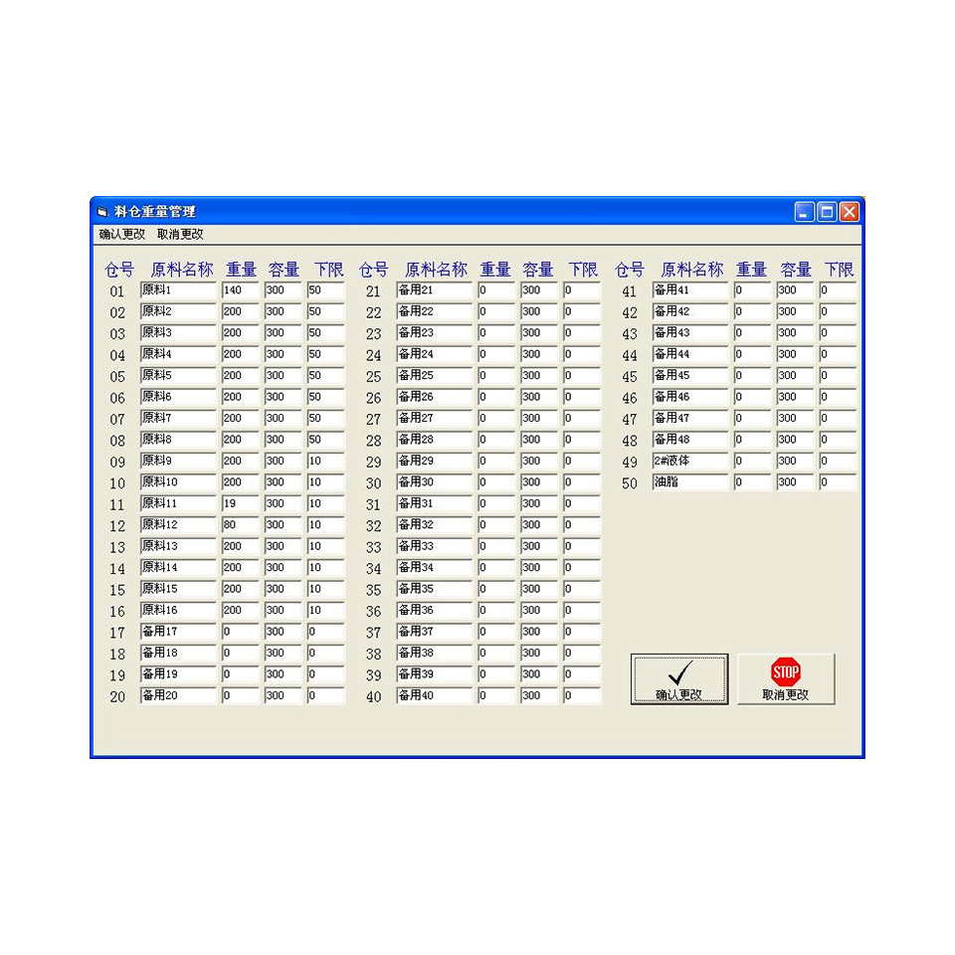Click bin number 01 label
Screen dimensions: 955x955
point(117,291)
